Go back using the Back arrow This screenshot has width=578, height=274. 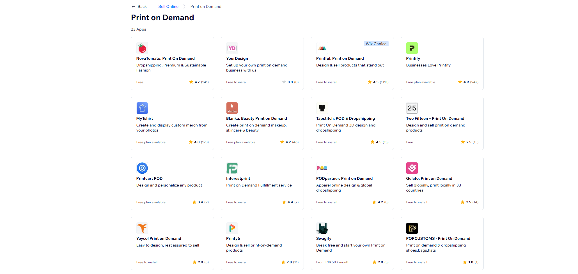(139, 6)
